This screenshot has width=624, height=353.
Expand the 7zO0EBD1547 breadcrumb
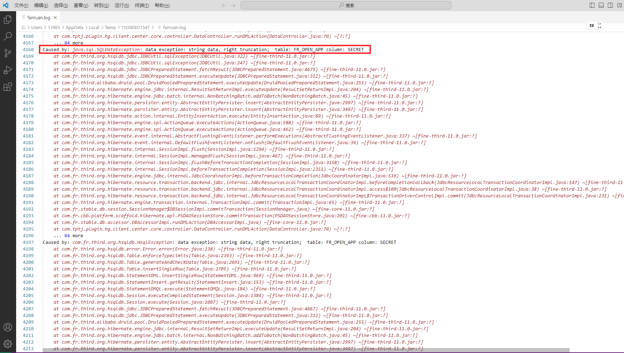[135, 27]
